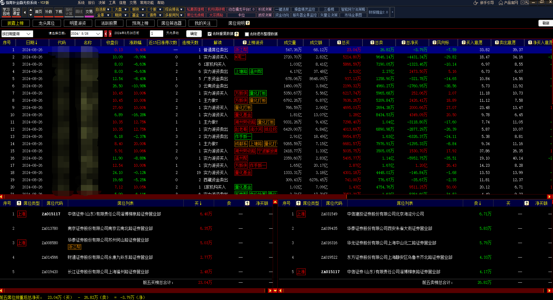Click the 刷新 refresh button
The image size is (553, 300).
click(545, 23)
